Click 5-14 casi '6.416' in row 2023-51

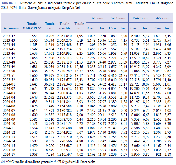(x=112, y=75)
